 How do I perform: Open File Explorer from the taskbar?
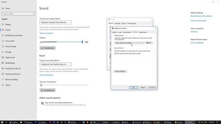21,122
